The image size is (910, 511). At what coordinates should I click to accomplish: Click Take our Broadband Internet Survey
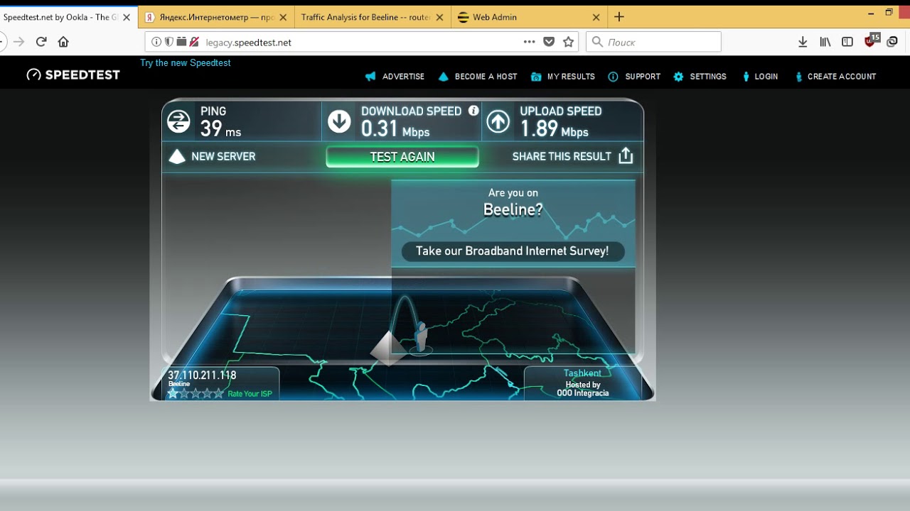click(x=512, y=251)
